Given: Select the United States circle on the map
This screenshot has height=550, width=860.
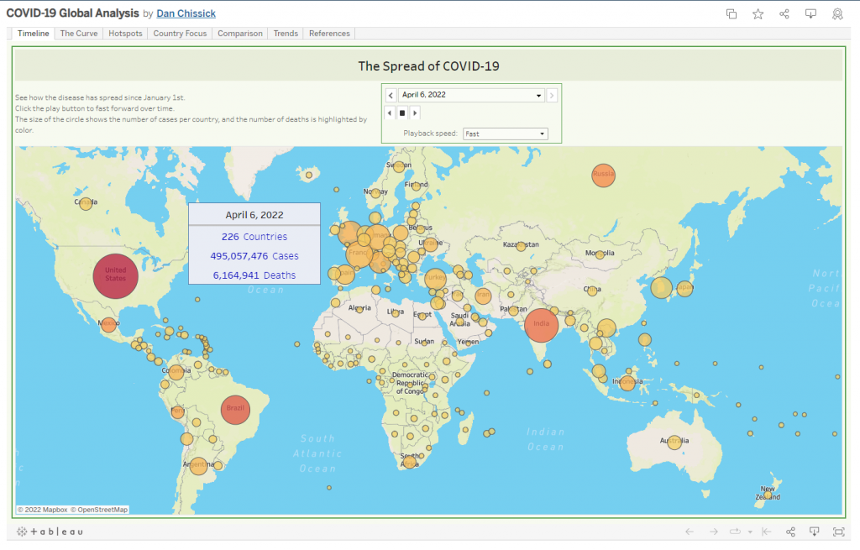Looking at the screenshot, I should pyautogui.click(x=115, y=275).
